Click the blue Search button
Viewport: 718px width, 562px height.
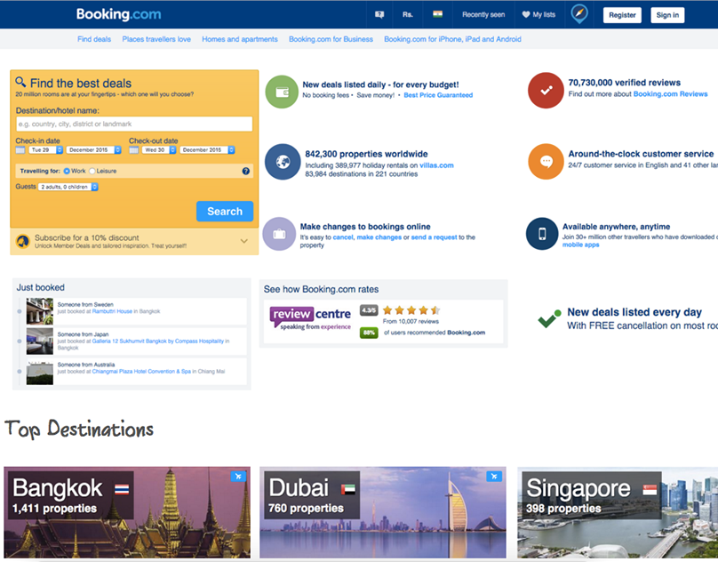click(x=225, y=212)
